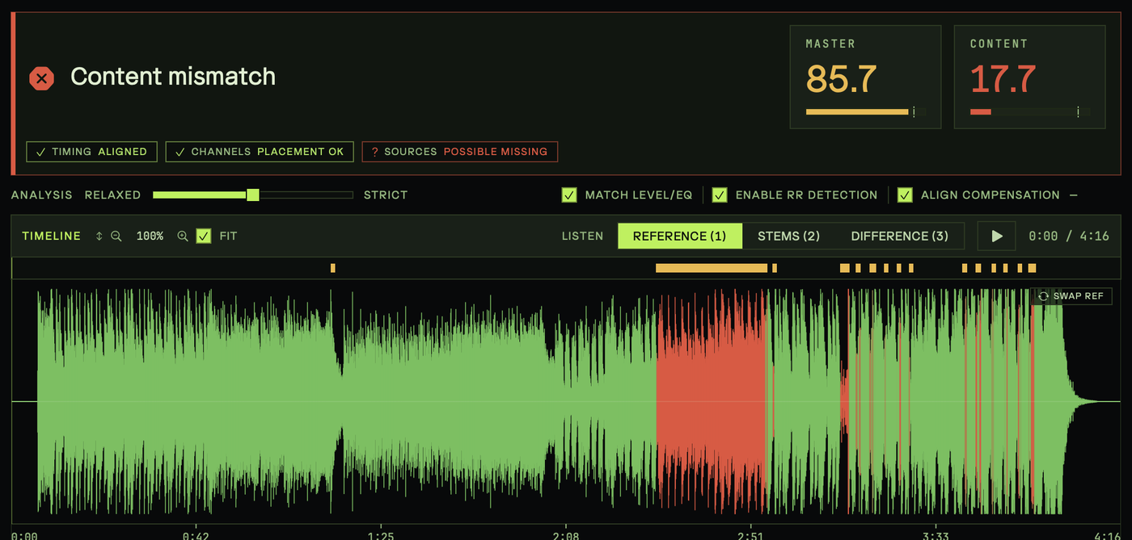Click the STRICT label right of the slider
1132x540 pixels.
tap(386, 195)
